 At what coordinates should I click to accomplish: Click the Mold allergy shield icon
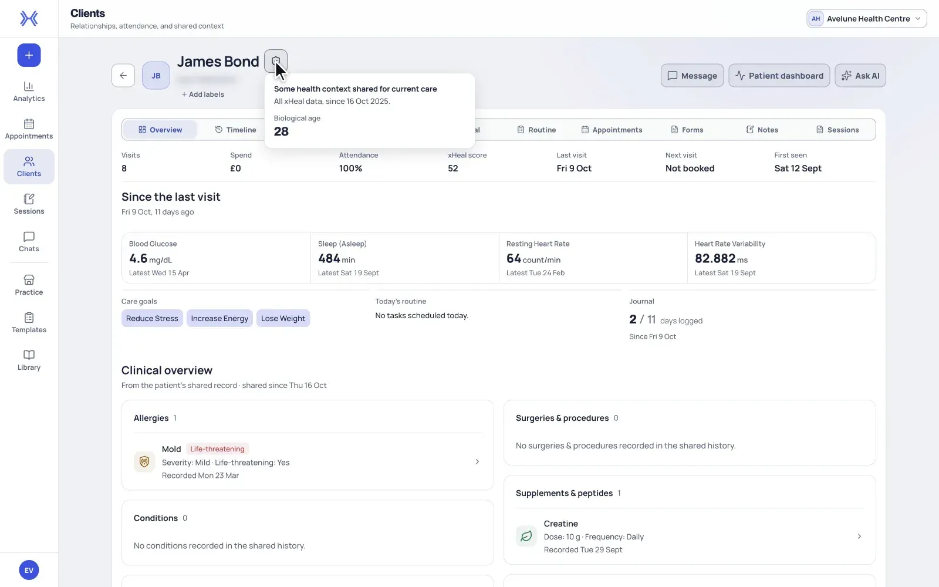(x=144, y=462)
